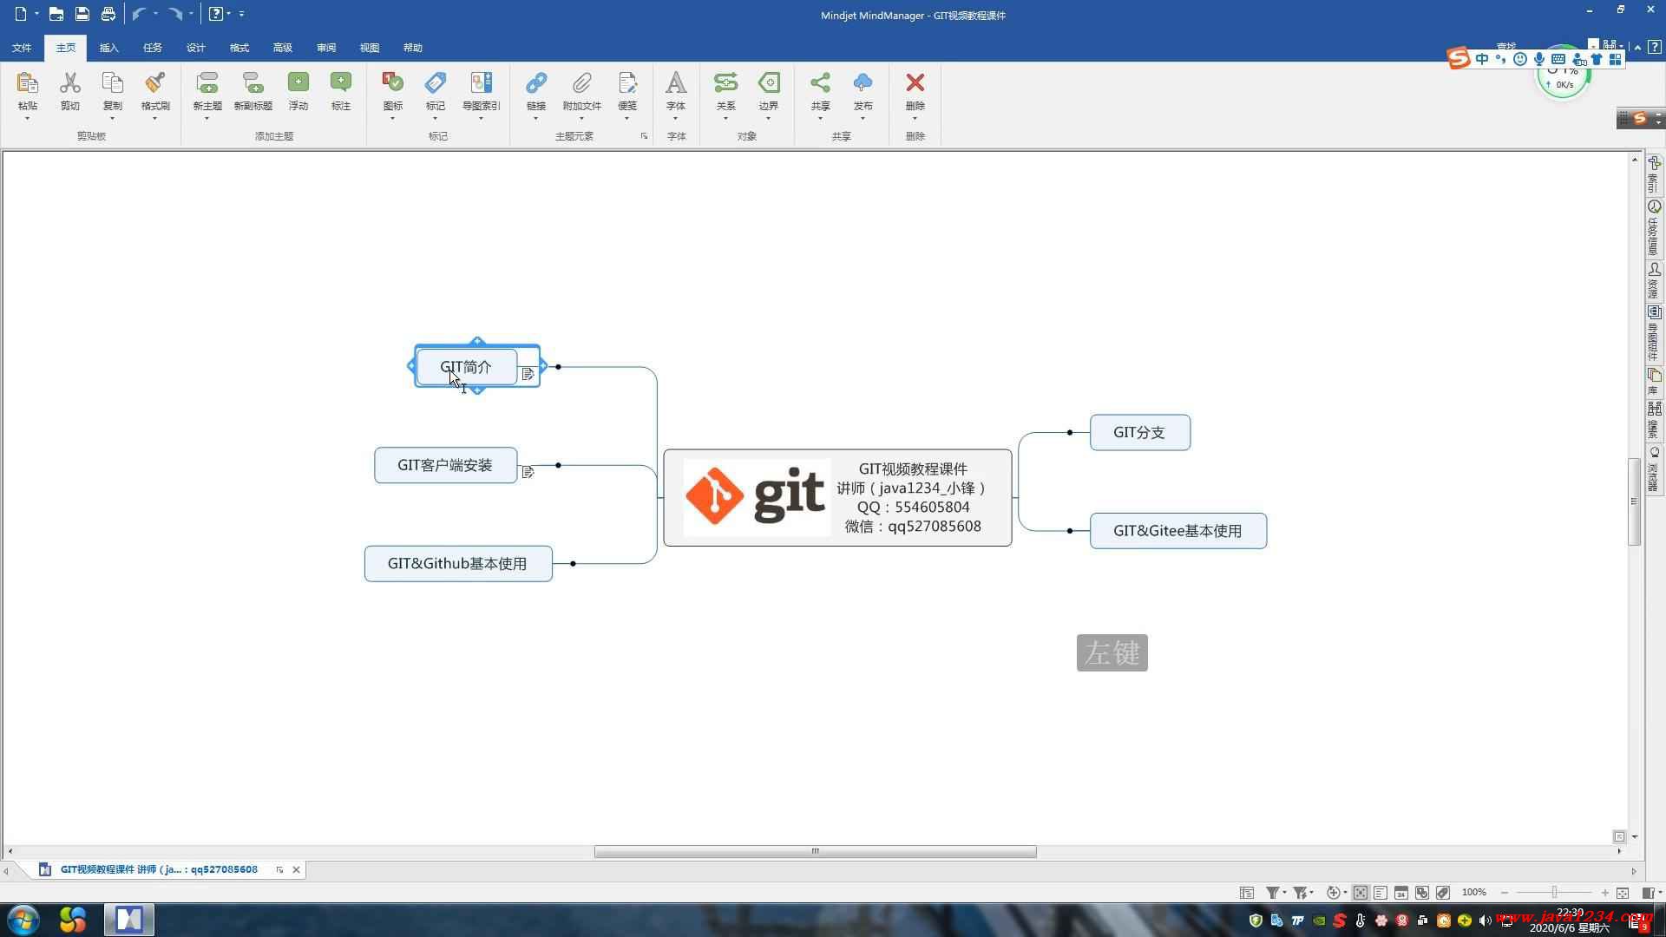Image resolution: width=1666 pixels, height=937 pixels.
Task: Toggle the tag view icon in status bar
Action: point(1443,893)
